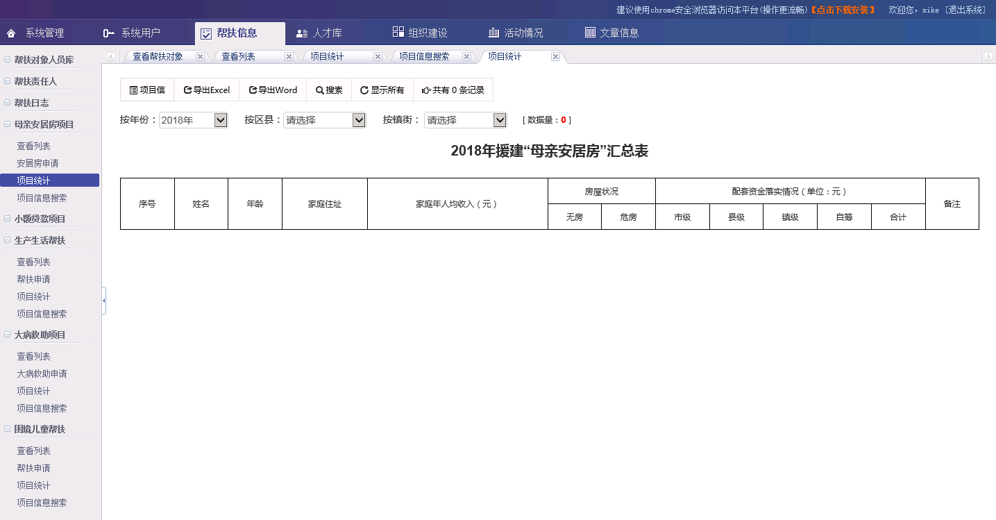Open 安居房申请 in the sidebar
Image resolution: width=996 pixels, height=520 pixels.
click(37, 164)
